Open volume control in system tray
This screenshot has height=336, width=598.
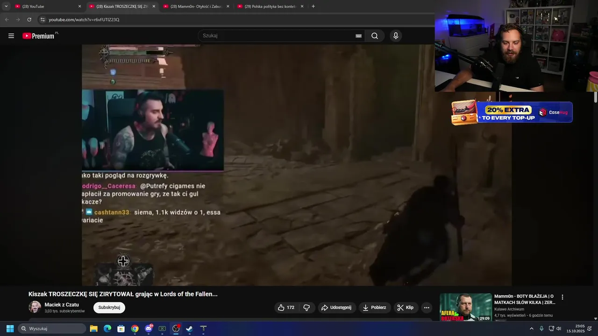pos(559,329)
